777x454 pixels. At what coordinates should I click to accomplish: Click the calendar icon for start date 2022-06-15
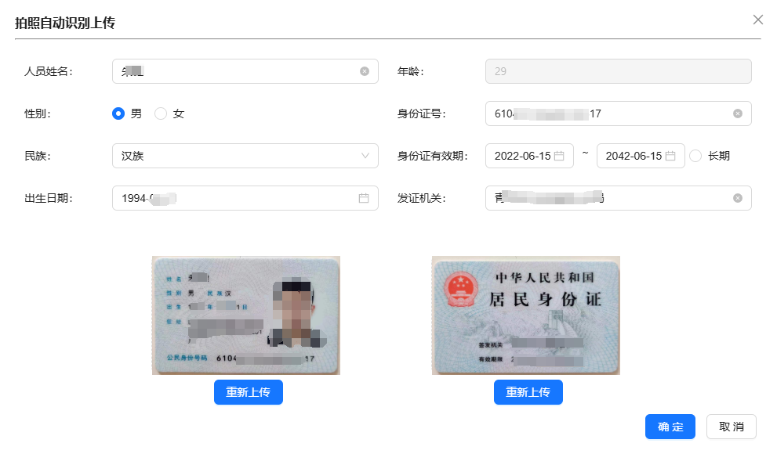559,156
